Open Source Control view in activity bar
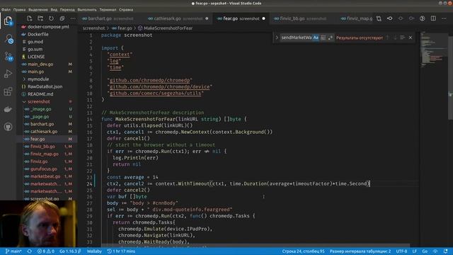 pyautogui.click(x=8, y=57)
